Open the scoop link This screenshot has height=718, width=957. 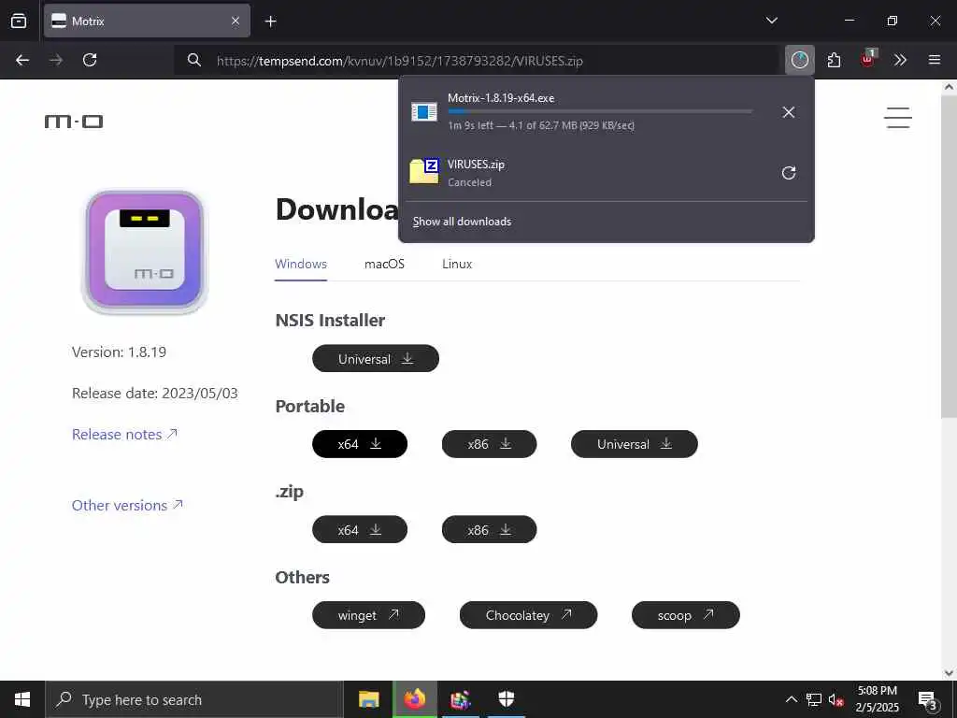(685, 615)
